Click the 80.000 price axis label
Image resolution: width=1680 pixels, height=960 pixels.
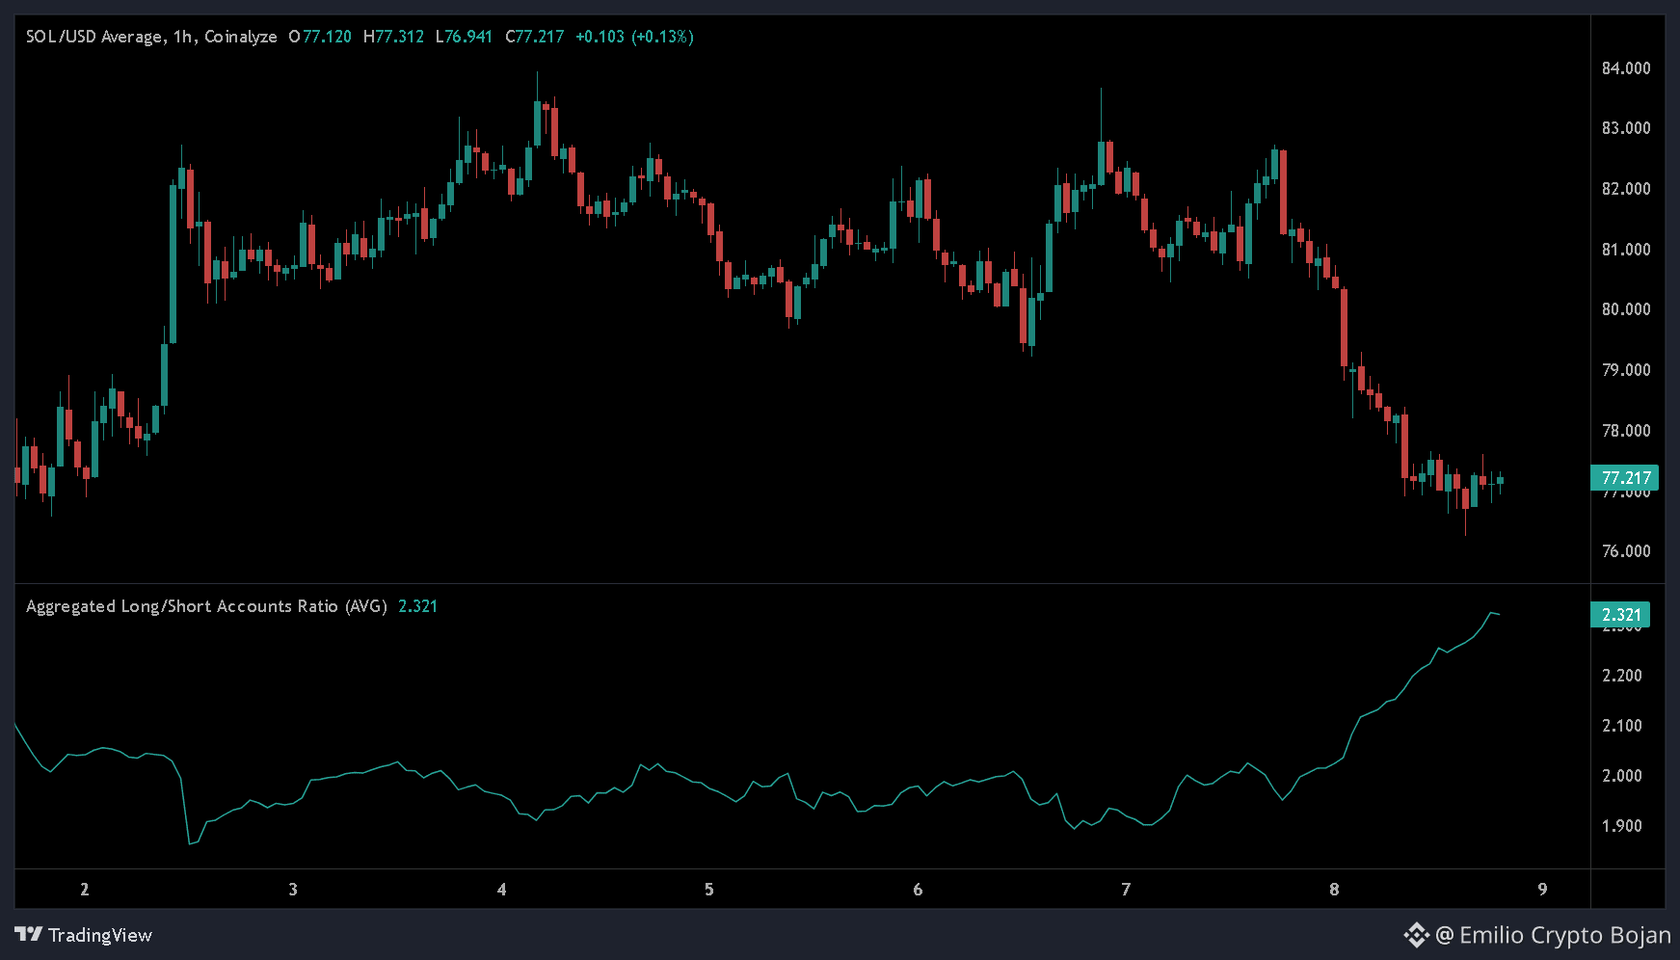1626,309
